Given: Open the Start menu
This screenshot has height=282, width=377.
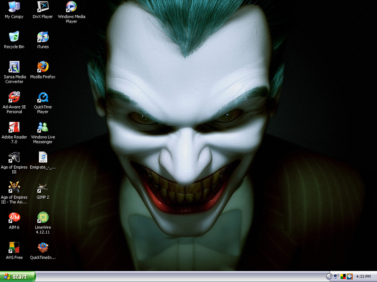Looking at the screenshot, I should tap(18, 276).
